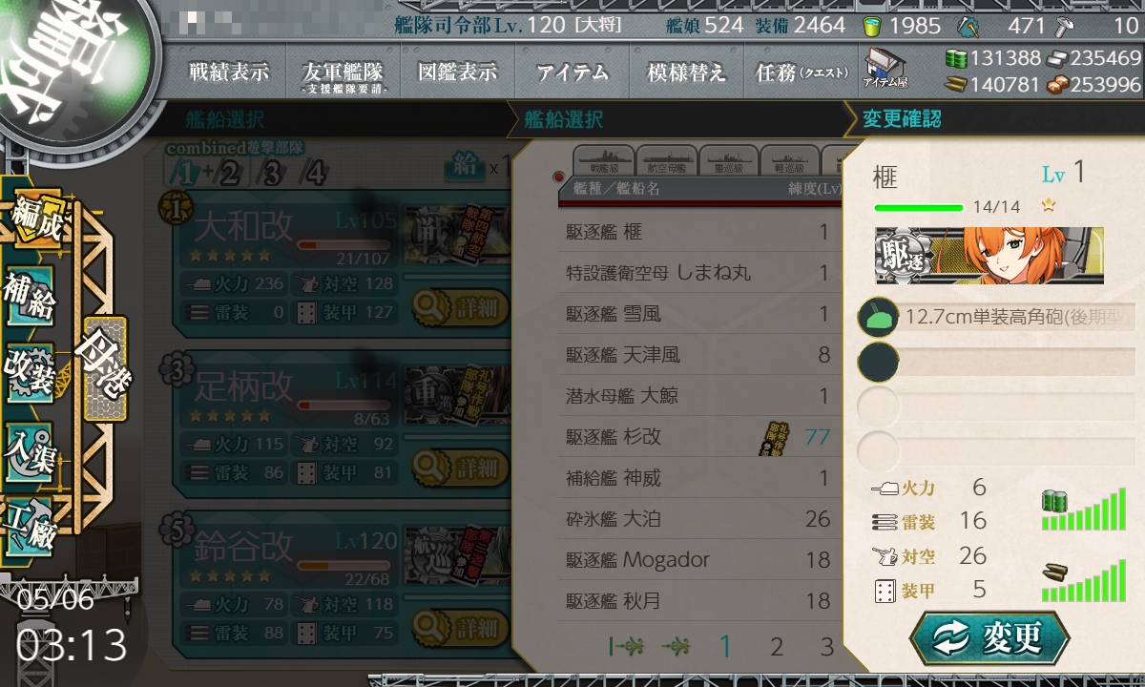Return to home port via 母港 icon
The height and width of the screenshot is (687, 1145).
[105, 369]
